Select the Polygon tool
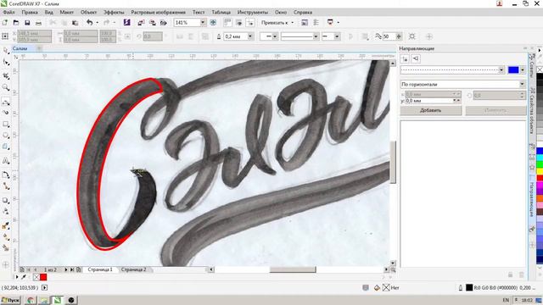 click(6, 147)
